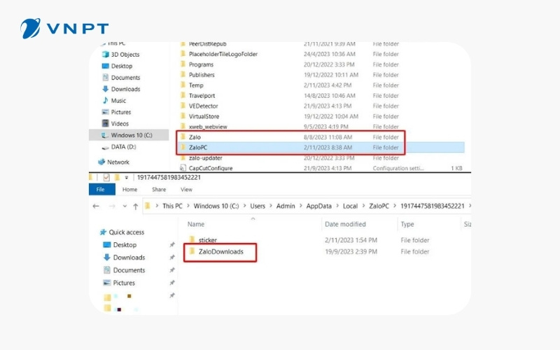This screenshot has height=350, width=560.
Task: Select the Zalo folder in list
Action: click(x=195, y=136)
